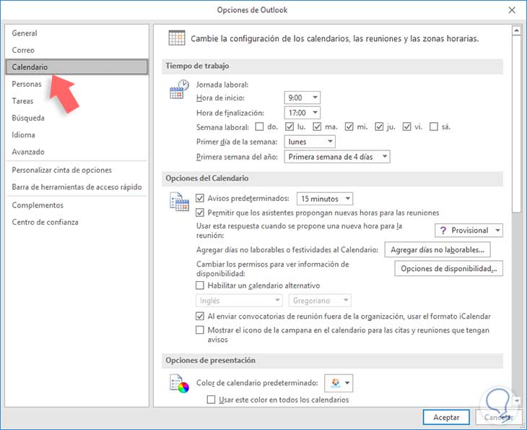This screenshot has width=527, height=430.
Task: Open the Provisional response dropdown
Action: point(469,231)
